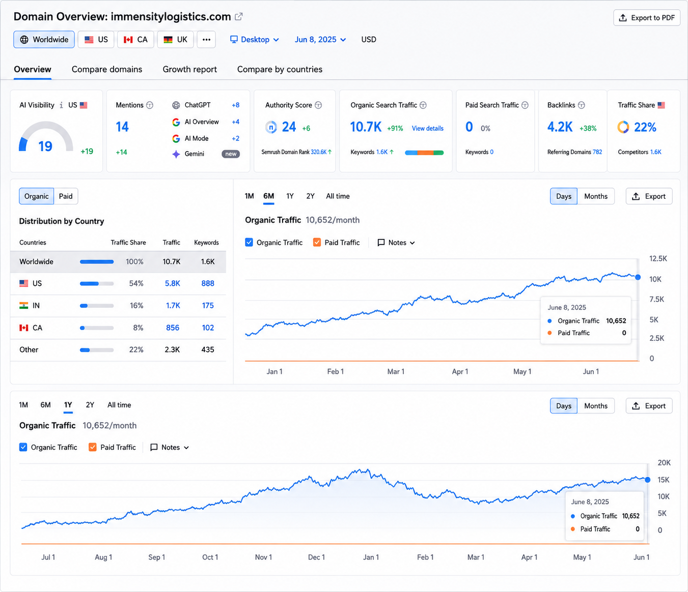
Task: Click the AI Visibility info icon
Action: click(x=61, y=105)
